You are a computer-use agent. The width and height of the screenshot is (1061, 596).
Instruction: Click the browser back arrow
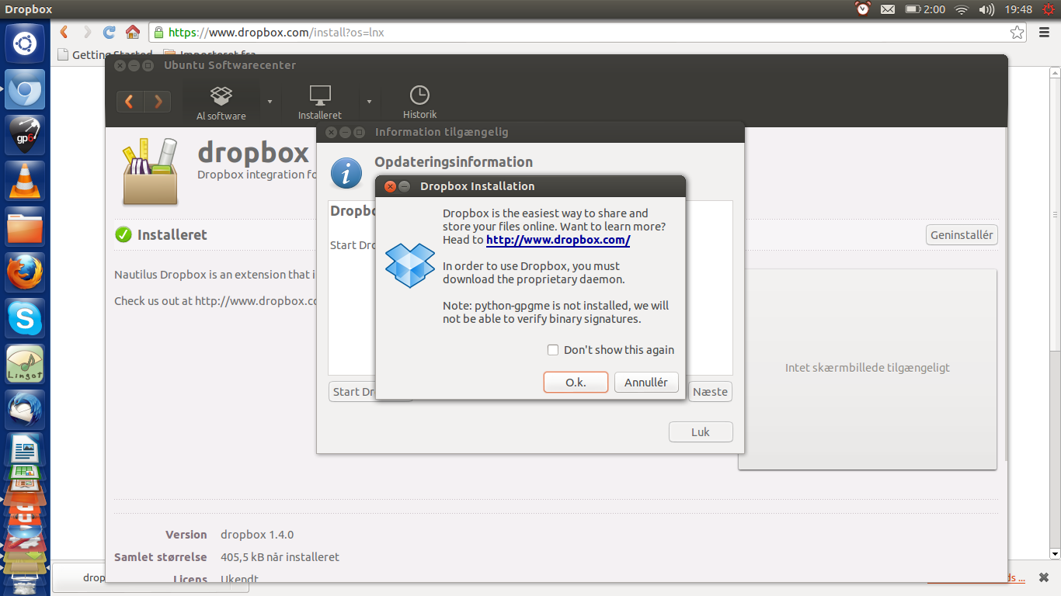(64, 32)
